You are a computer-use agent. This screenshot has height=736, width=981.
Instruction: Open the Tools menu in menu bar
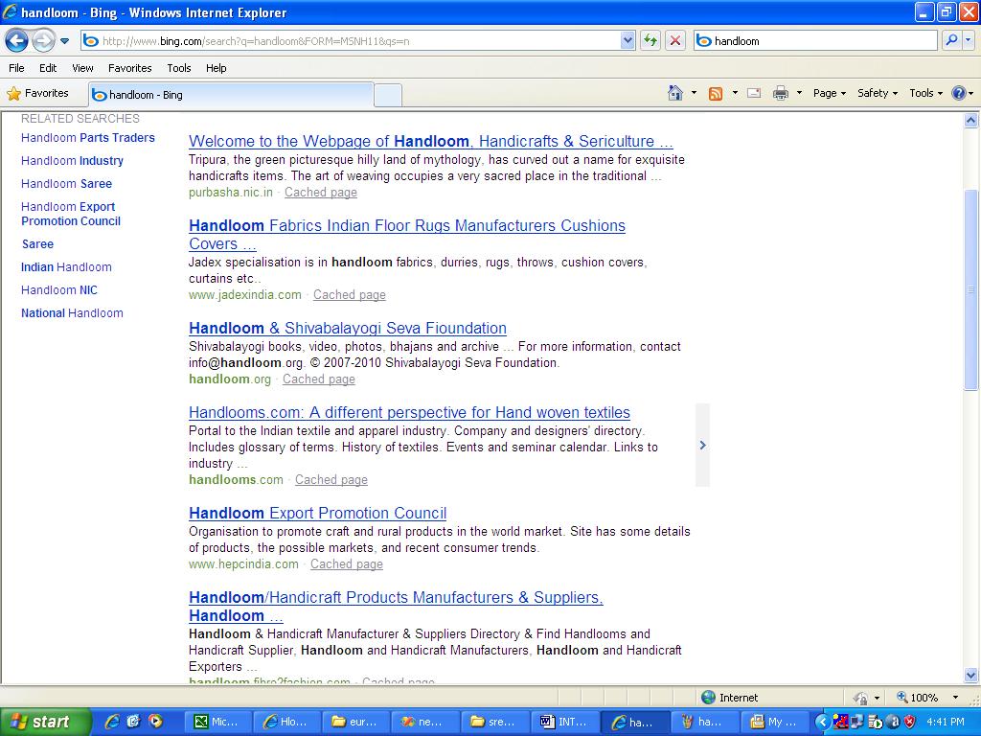[179, 68]
